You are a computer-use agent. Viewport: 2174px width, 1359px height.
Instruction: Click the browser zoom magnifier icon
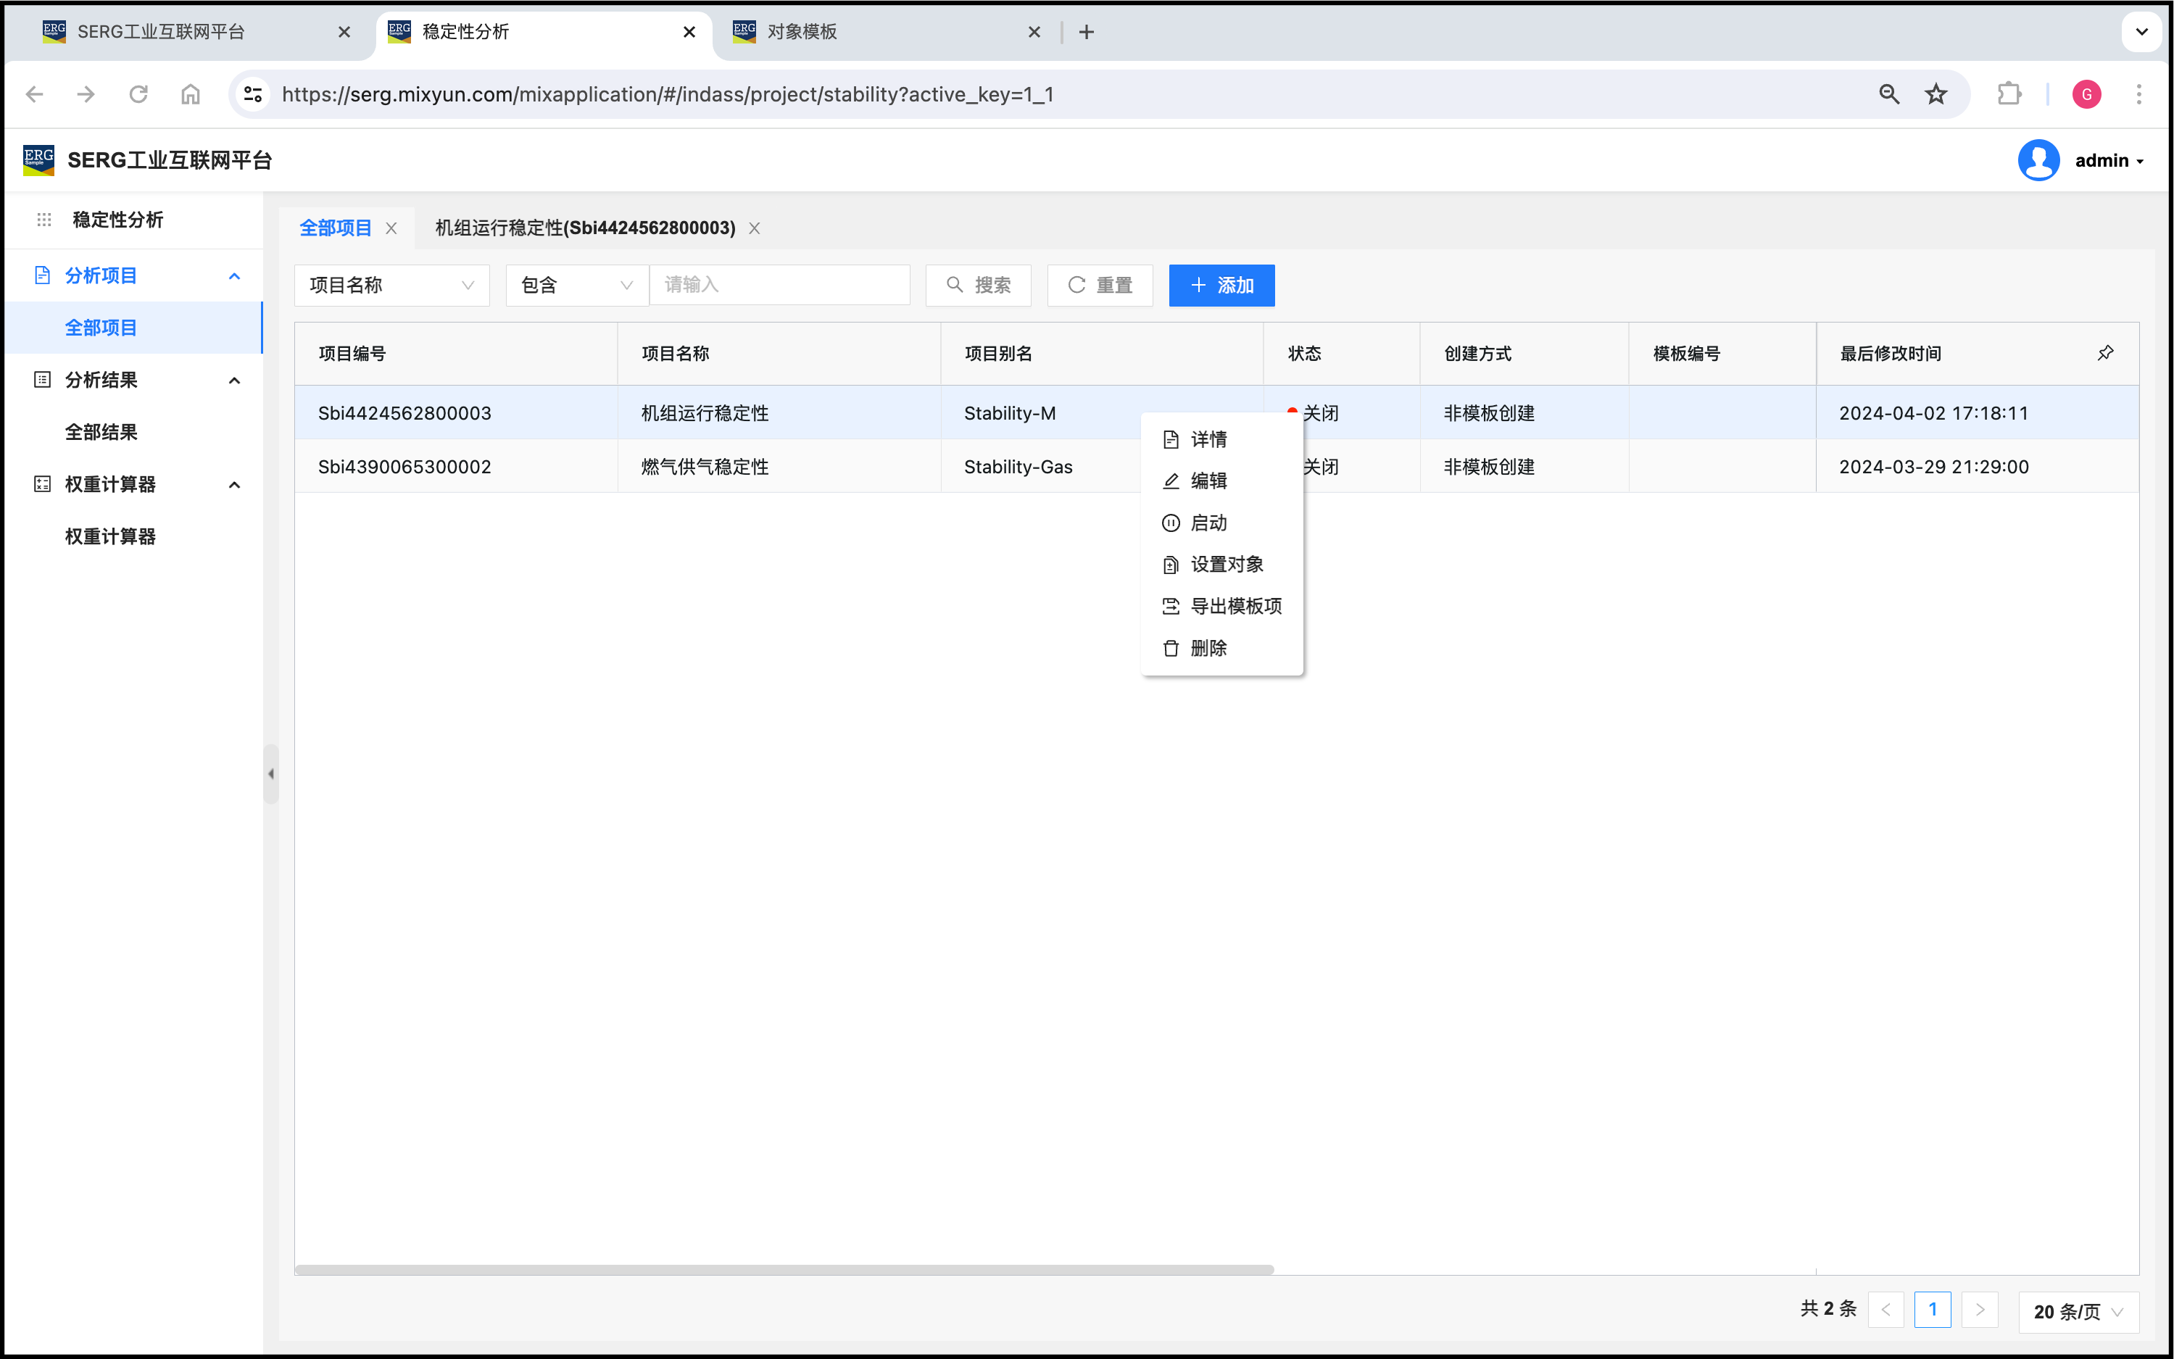pos(1888,94)
